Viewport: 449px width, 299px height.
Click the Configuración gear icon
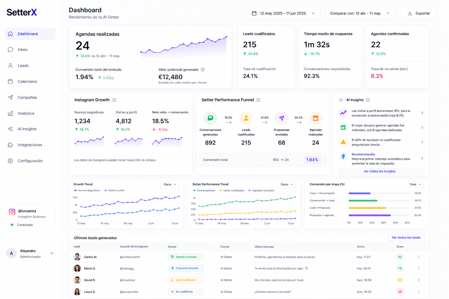point(10,161)
